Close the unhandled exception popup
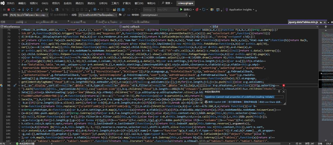This screenshot has height=145, width=333. 284,92
